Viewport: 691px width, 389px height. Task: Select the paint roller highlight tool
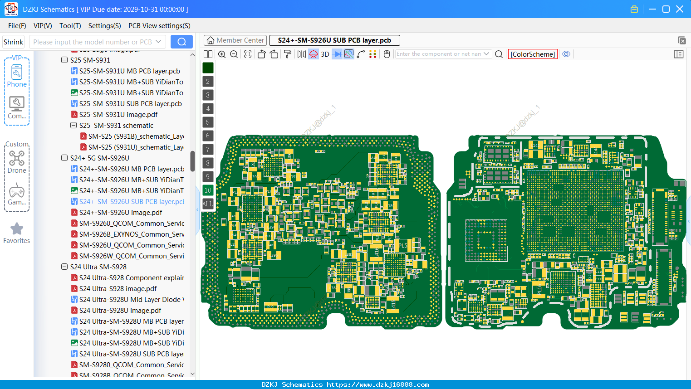288,54
